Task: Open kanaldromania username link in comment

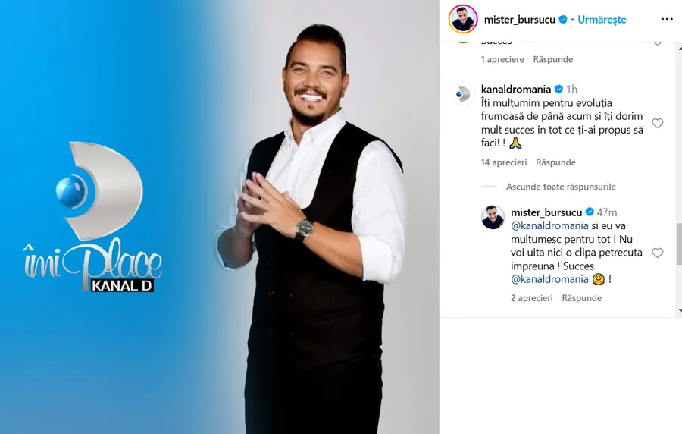Action: (x=516, y=90)
